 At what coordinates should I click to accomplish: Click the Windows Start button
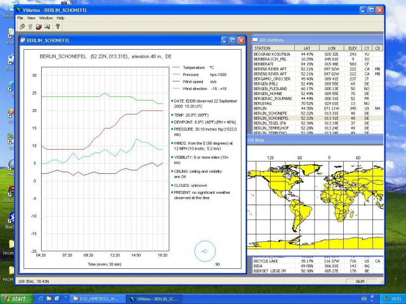click(x=15, y=299)
